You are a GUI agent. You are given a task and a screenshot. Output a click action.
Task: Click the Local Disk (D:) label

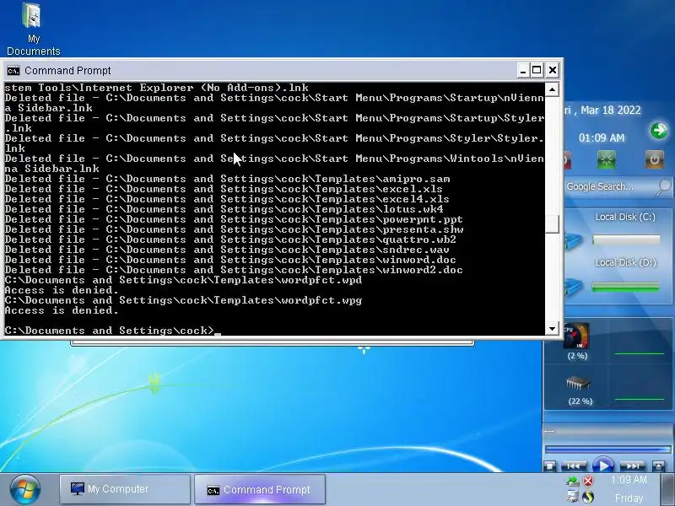[x=625, y=262]
